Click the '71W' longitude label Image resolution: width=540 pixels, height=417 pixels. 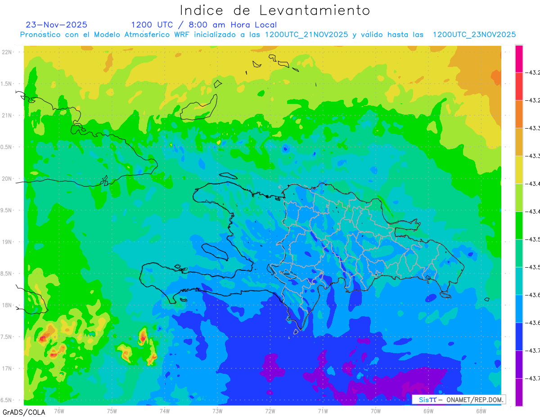tap(323, 411)
